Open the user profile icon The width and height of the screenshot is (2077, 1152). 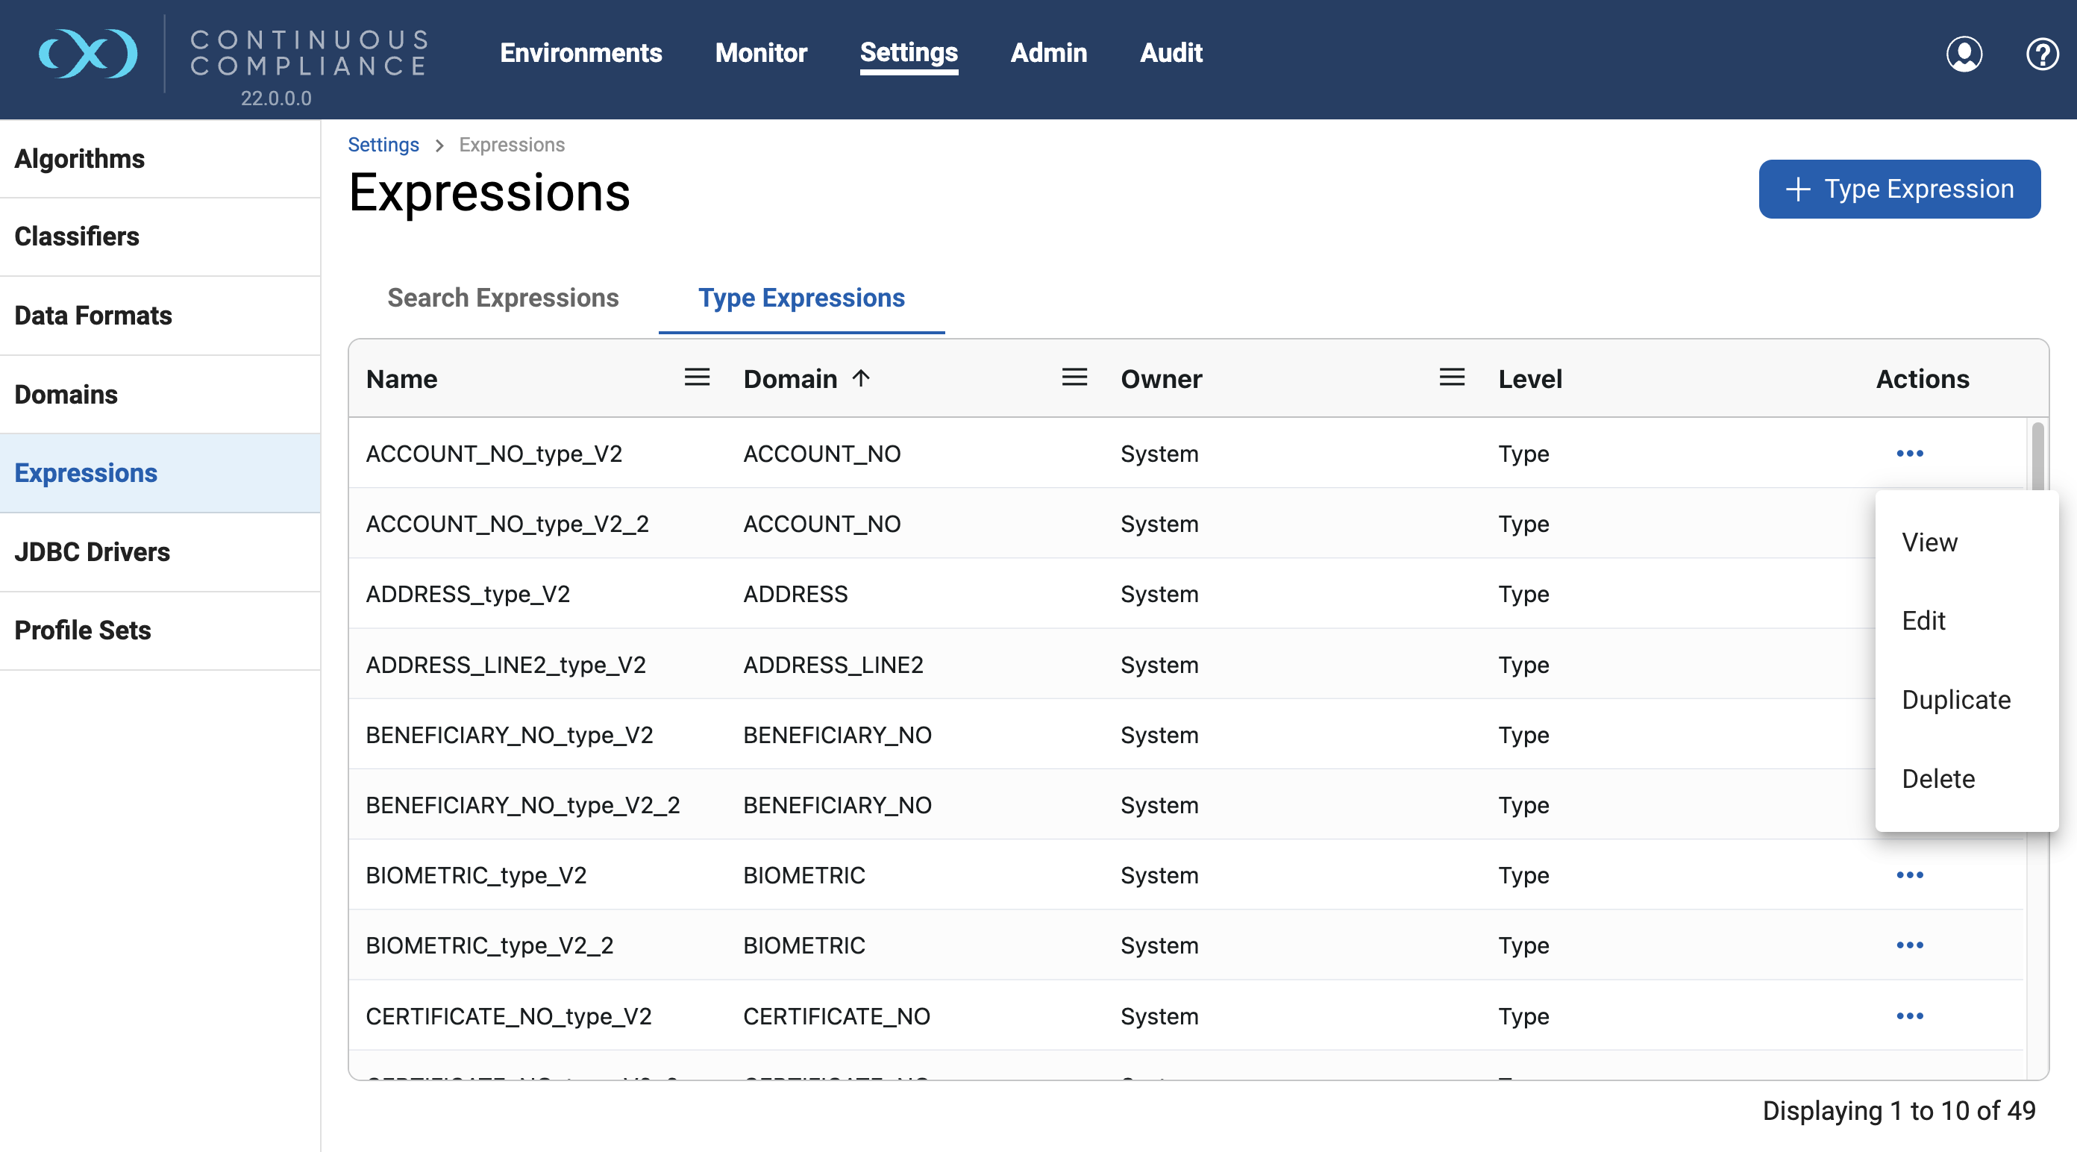point(1964,54)
